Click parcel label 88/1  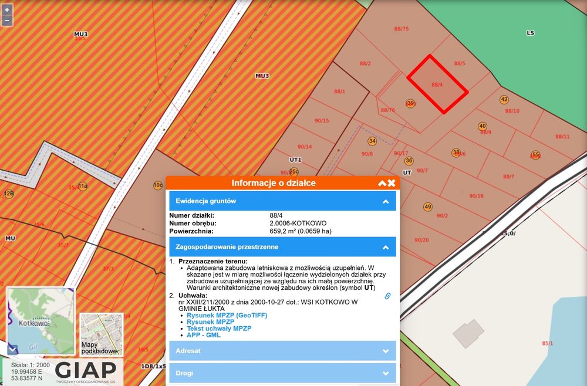pyautogui.click(x=339, y=92)
